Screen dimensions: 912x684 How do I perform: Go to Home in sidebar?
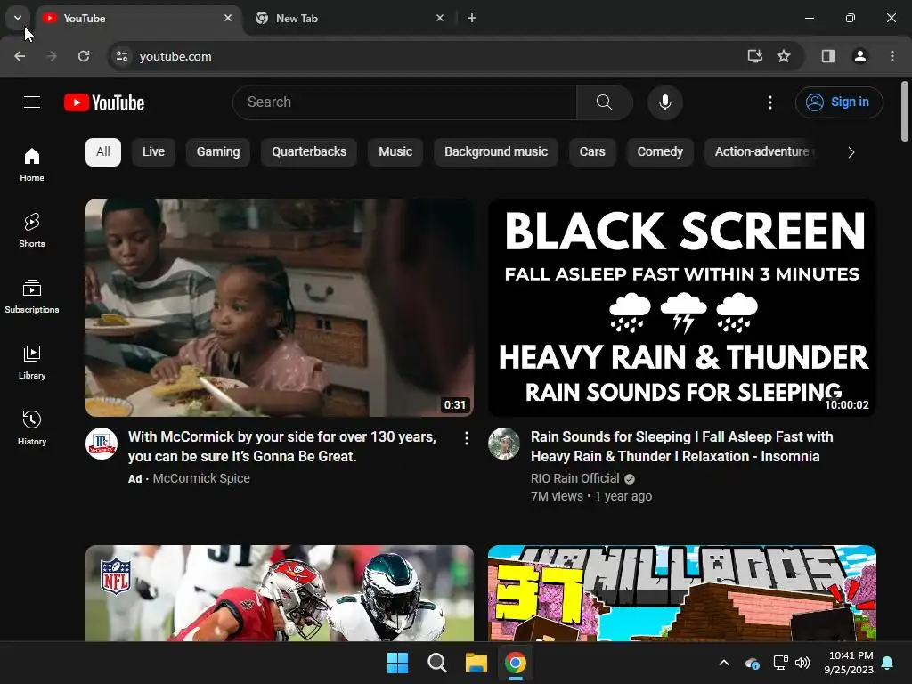32,165
